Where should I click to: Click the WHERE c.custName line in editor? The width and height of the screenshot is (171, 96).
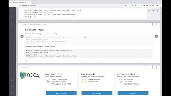tap(39, 13)
